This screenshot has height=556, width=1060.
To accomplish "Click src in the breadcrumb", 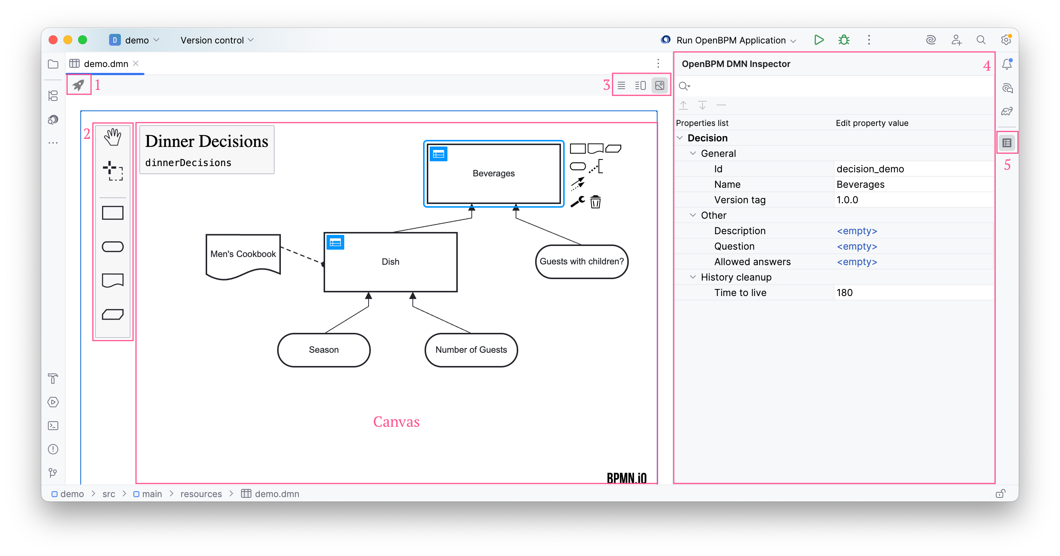I will coord(109,493).
